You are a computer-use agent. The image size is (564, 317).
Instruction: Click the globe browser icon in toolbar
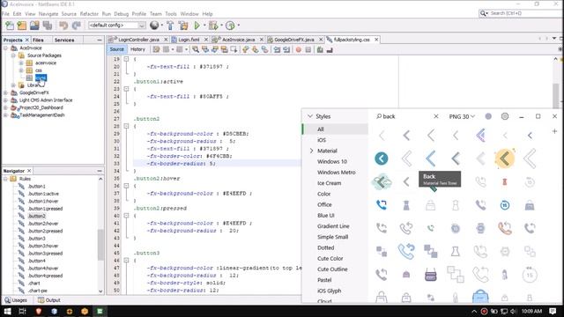[154, 26]
